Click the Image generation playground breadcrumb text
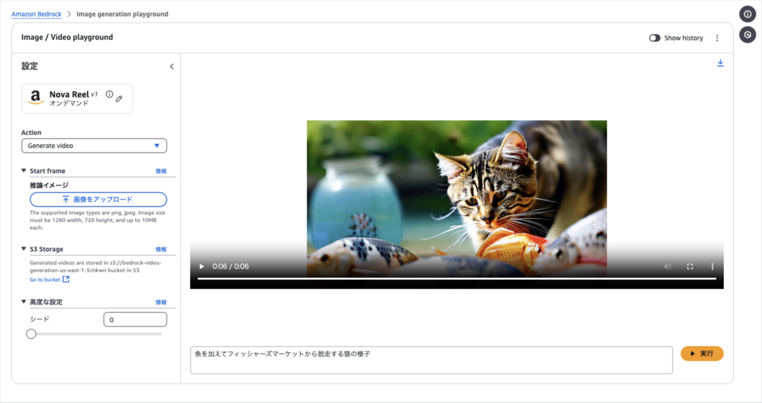 pyautogui.click(x=122, y=14)
